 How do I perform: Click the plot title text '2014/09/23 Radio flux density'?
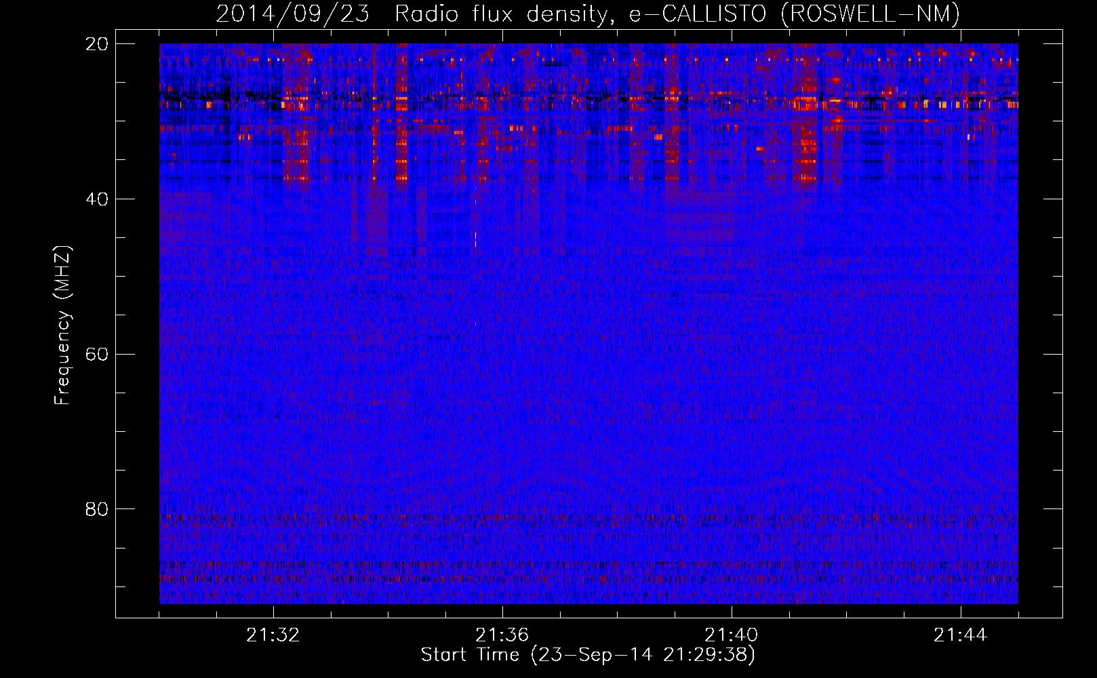click(x=412, y=14)
